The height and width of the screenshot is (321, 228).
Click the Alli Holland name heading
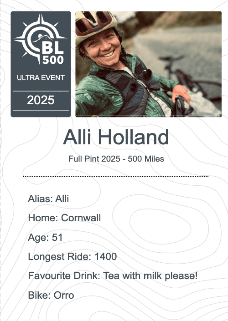pyautogui.click(x=116, y=137)
